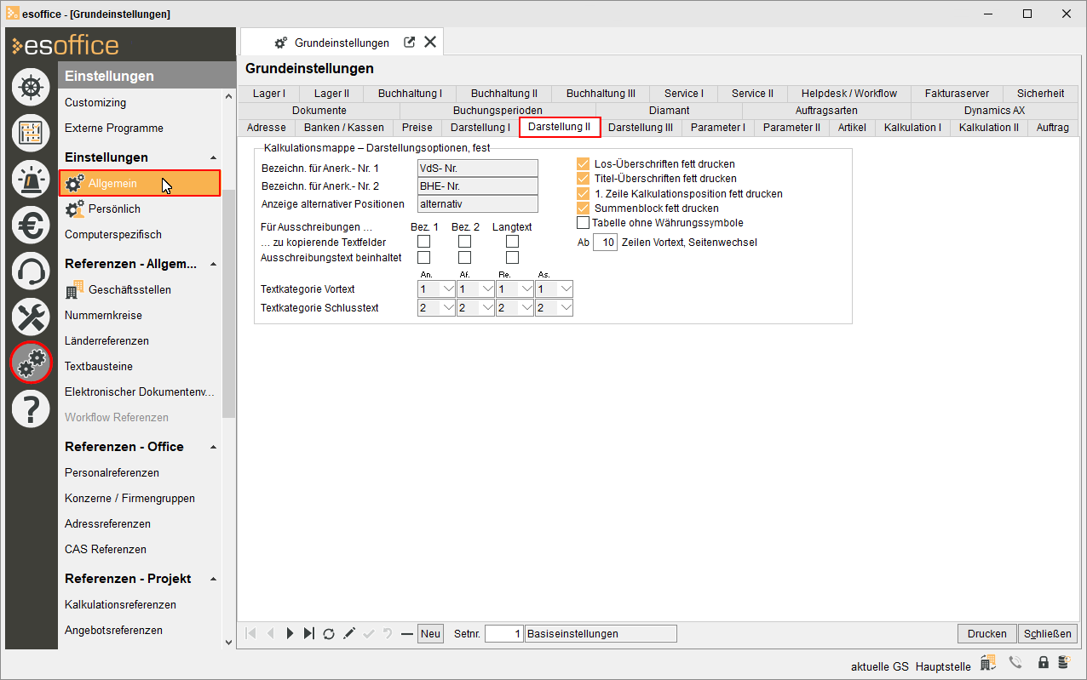Open the question mark help icon
This screenshot has width=1087, height=680.
[31, 409]
